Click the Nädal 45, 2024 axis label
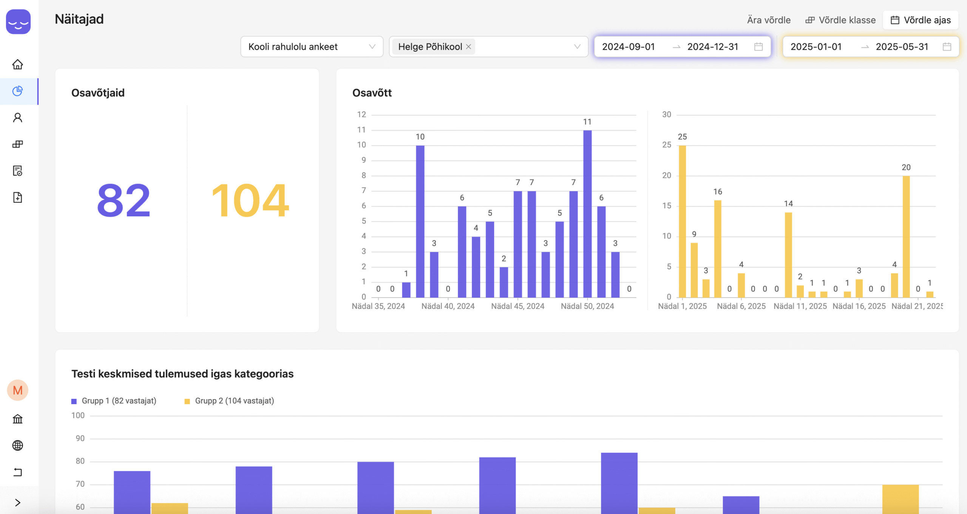 tap(517, 306)
